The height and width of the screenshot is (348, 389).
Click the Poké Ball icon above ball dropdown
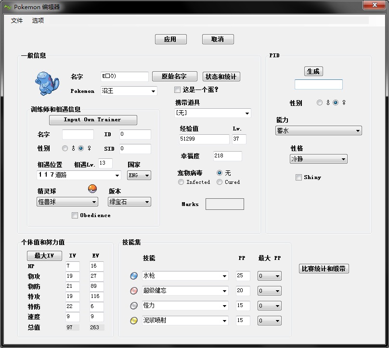pos(92,189)
